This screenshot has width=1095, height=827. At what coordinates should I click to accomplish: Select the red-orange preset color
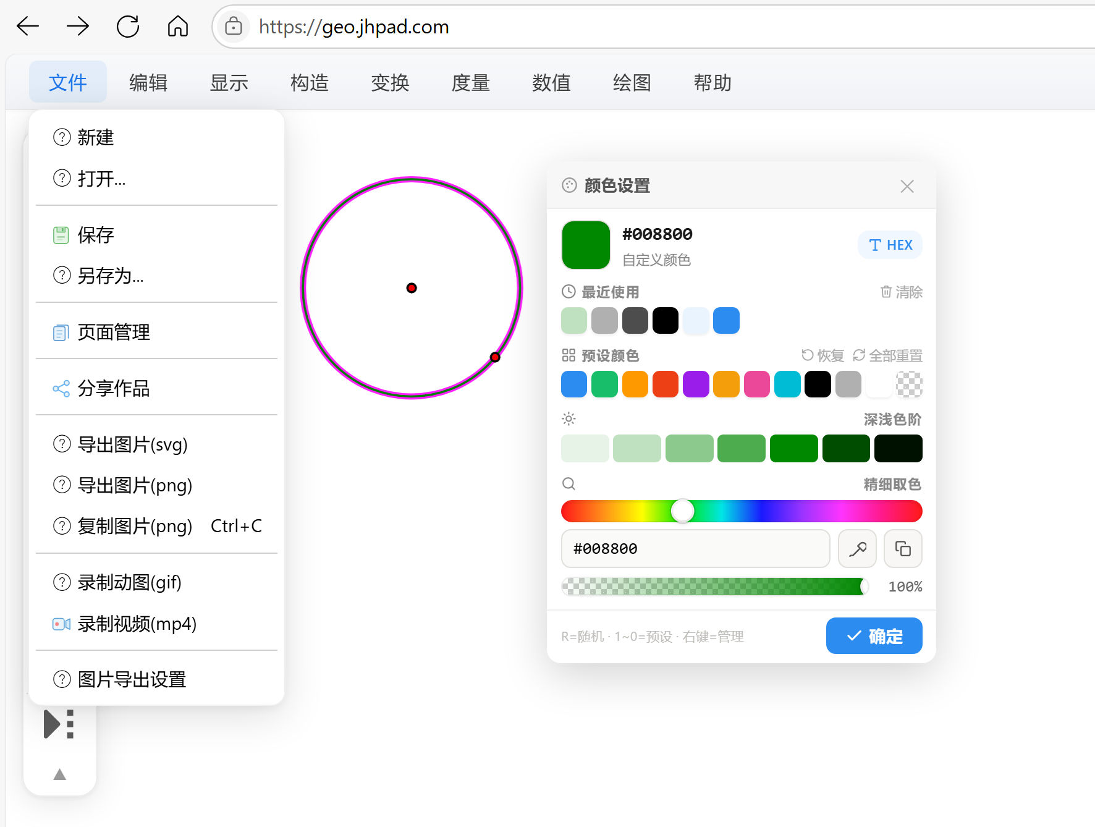[666, 384]
